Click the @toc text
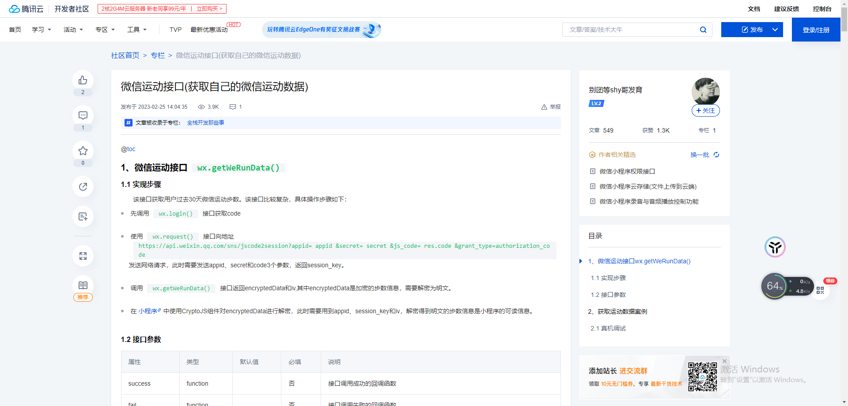This screenshot has width=848, height=406. pos(128,149)
